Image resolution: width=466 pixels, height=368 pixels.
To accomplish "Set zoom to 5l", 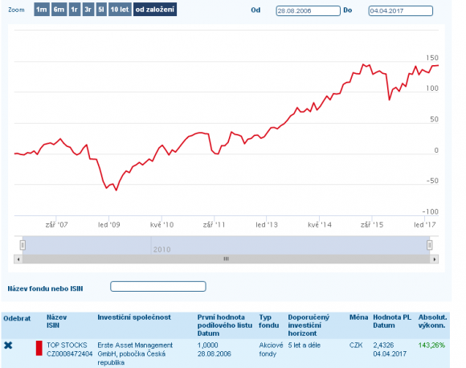I will [101, 10].
